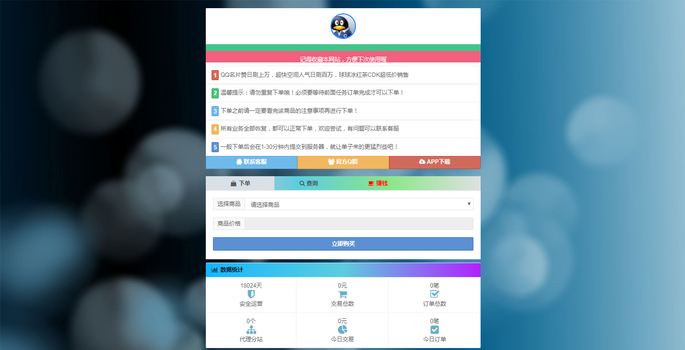Open the 选择商品 product dropdown
This screenshot has width=685, height=350.
point(358,204)
